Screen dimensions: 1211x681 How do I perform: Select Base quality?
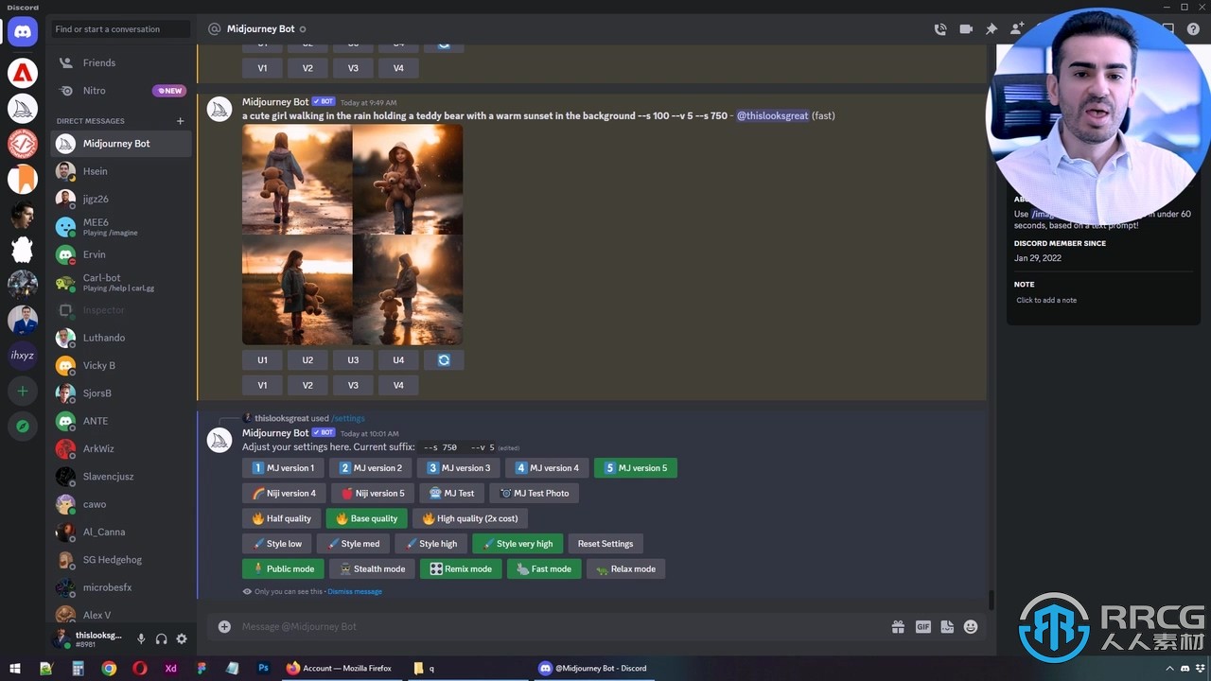click(366, 518)
